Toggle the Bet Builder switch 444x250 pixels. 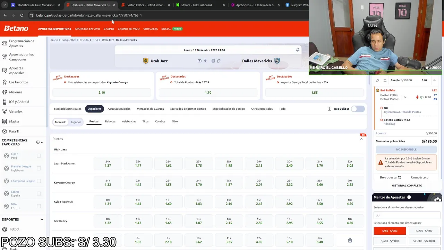(358, 109)
